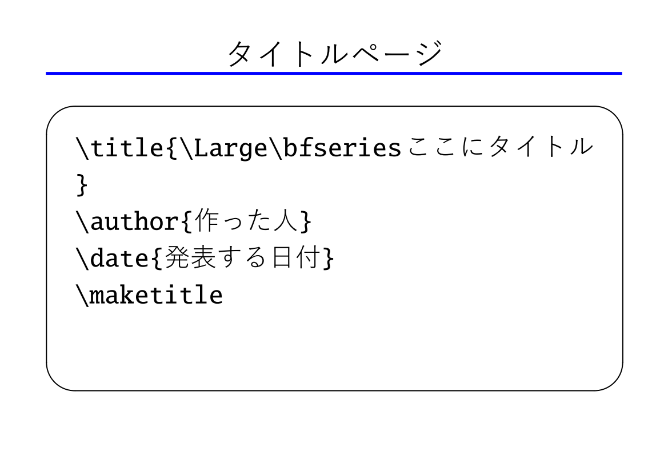Click the closing brace after 作った人
Screen dimensions: 668x472
306,221
